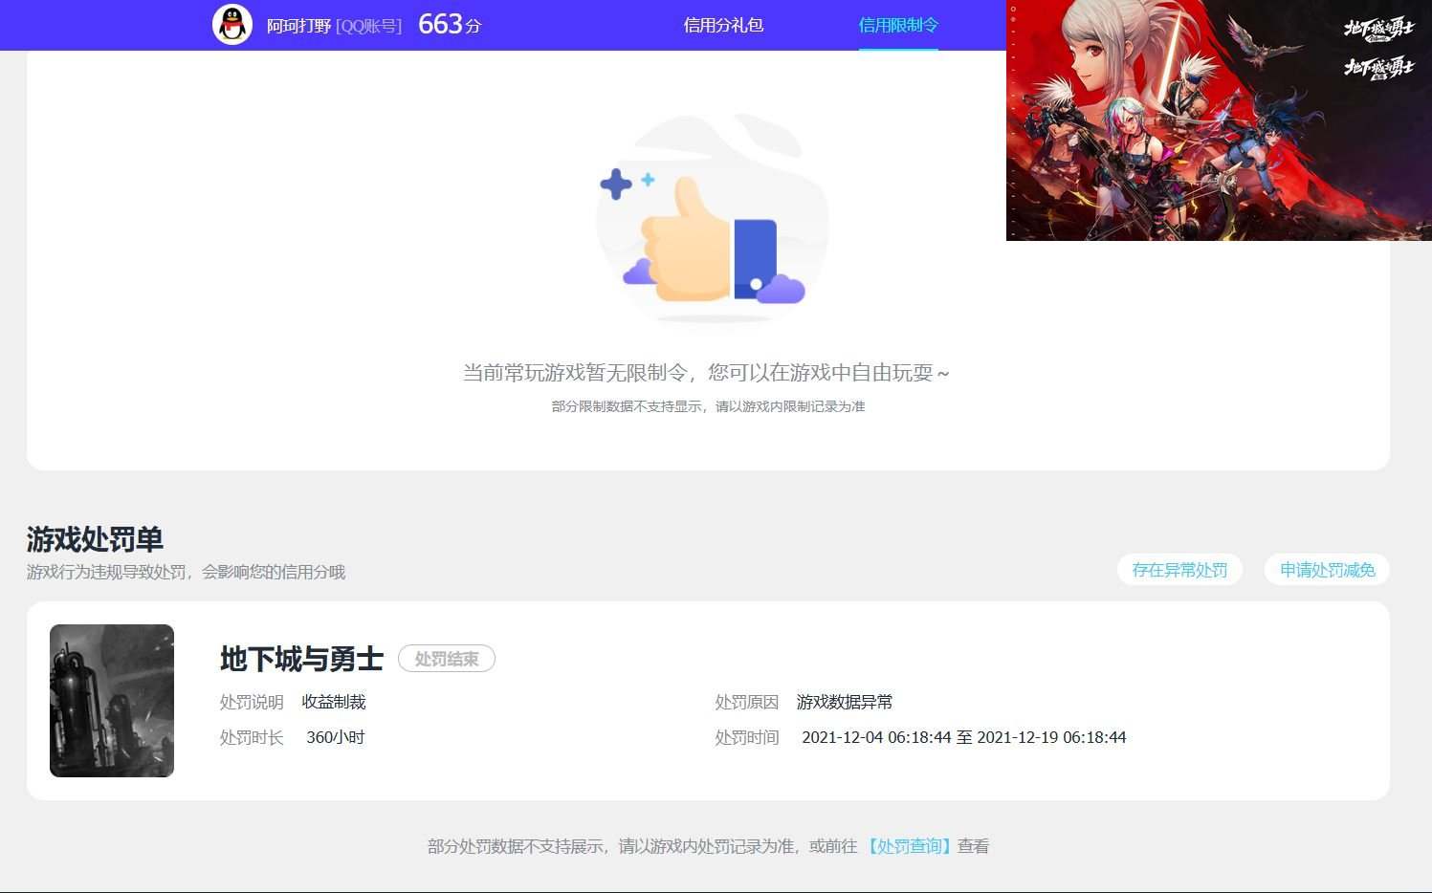Image resolution: width=1432 pixels, height=893 pixels.
Task: Click the Dungeon Fighter banner image
Action: tap(1219, 120)
